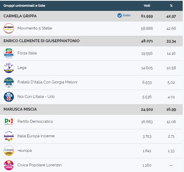Click the Lega list name
Screen dimensions: 184x172
(22, 68)
